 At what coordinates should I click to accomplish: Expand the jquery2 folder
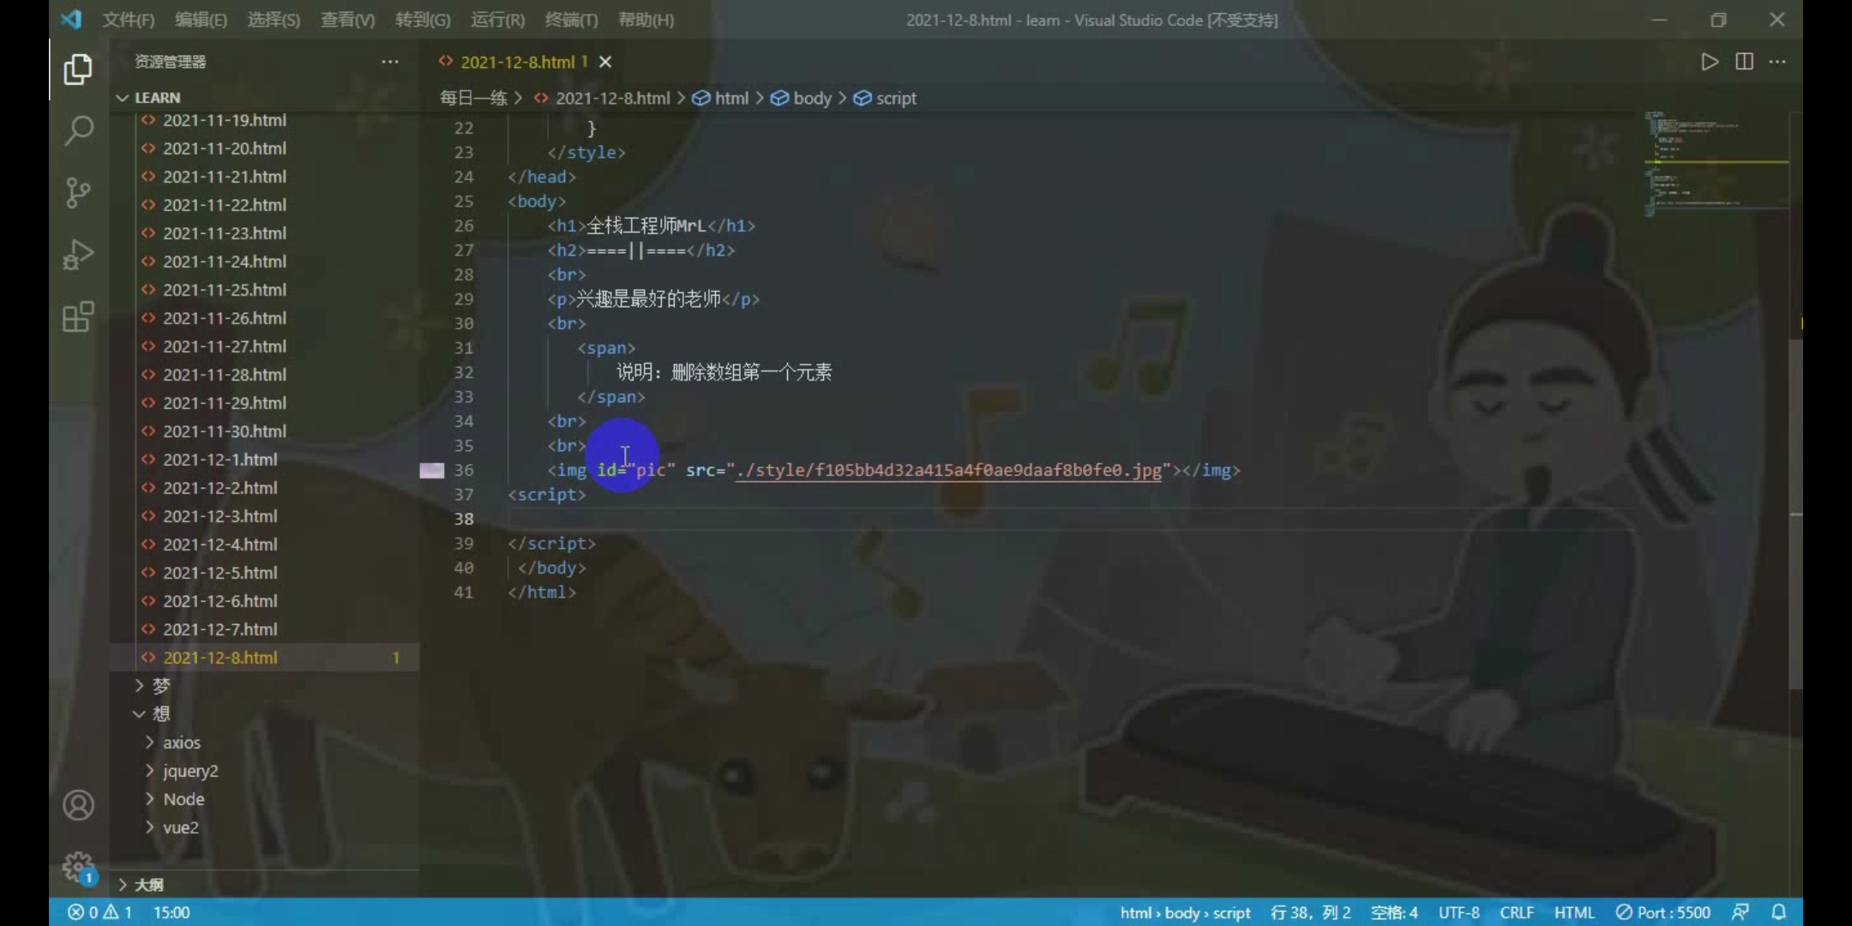tap(265, 771)
